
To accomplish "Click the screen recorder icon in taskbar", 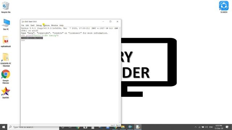I will click(130, 127).
